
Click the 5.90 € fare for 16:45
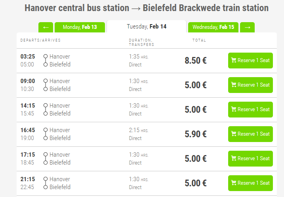[196, 134]
